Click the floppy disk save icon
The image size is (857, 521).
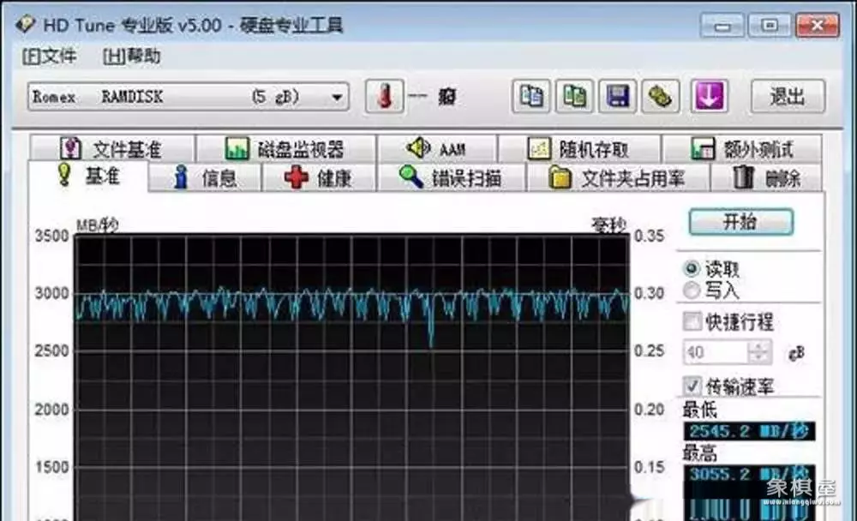click(617, 96)
